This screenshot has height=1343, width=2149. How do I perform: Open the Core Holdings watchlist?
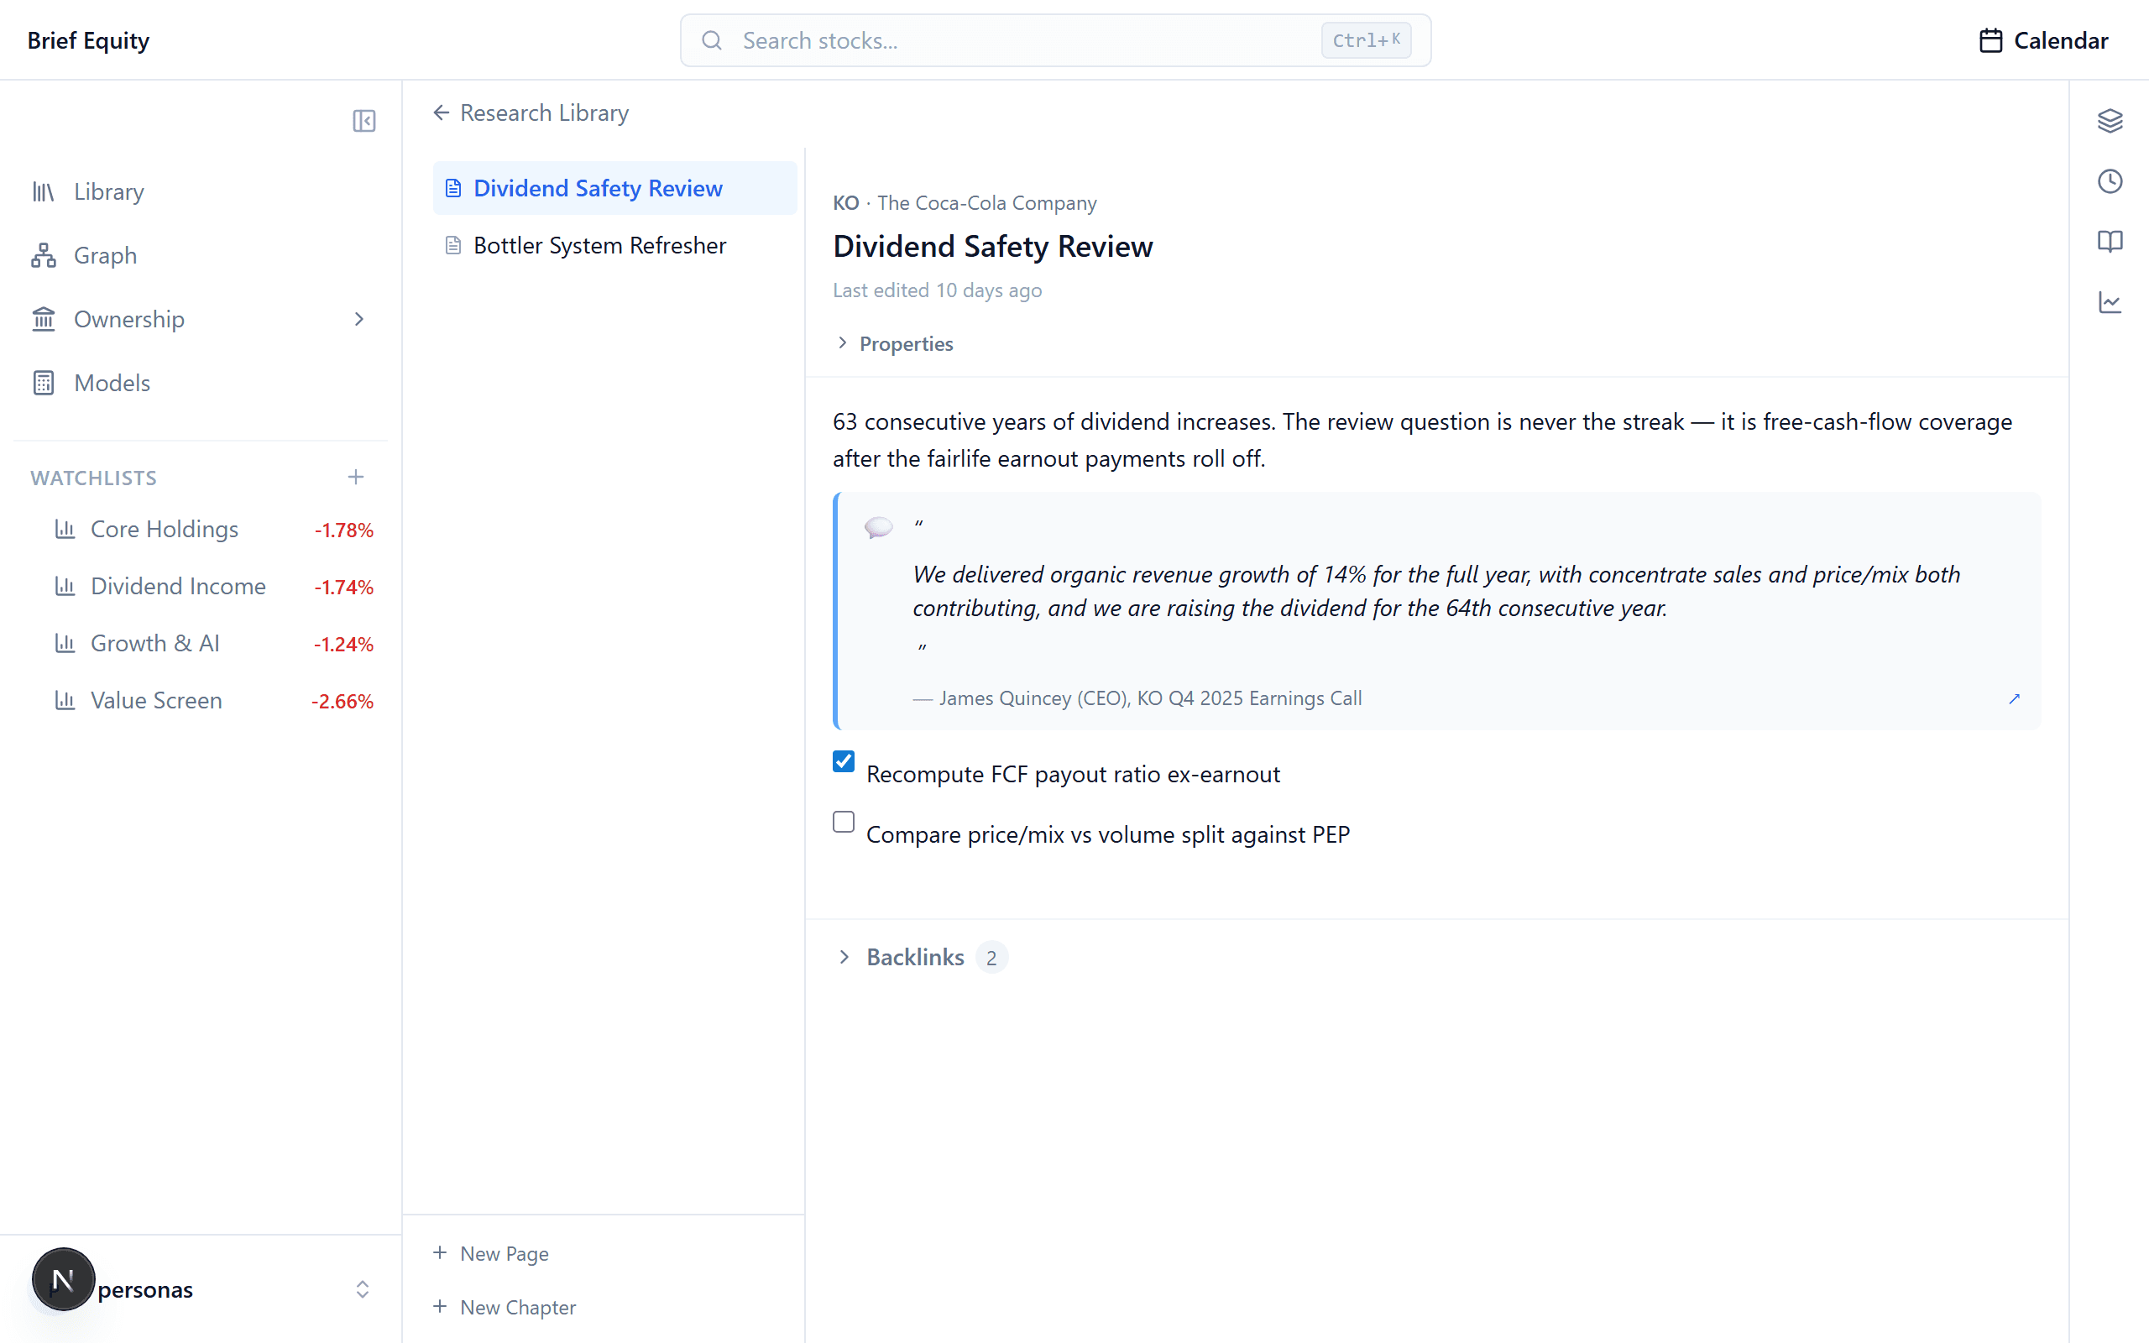click(x=213, y=530)
